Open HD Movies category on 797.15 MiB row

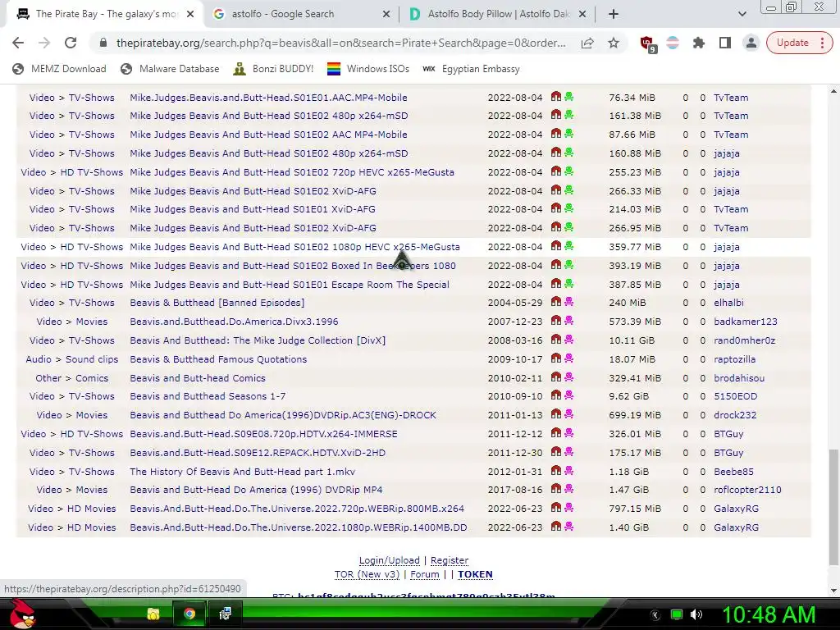[91, 509]
